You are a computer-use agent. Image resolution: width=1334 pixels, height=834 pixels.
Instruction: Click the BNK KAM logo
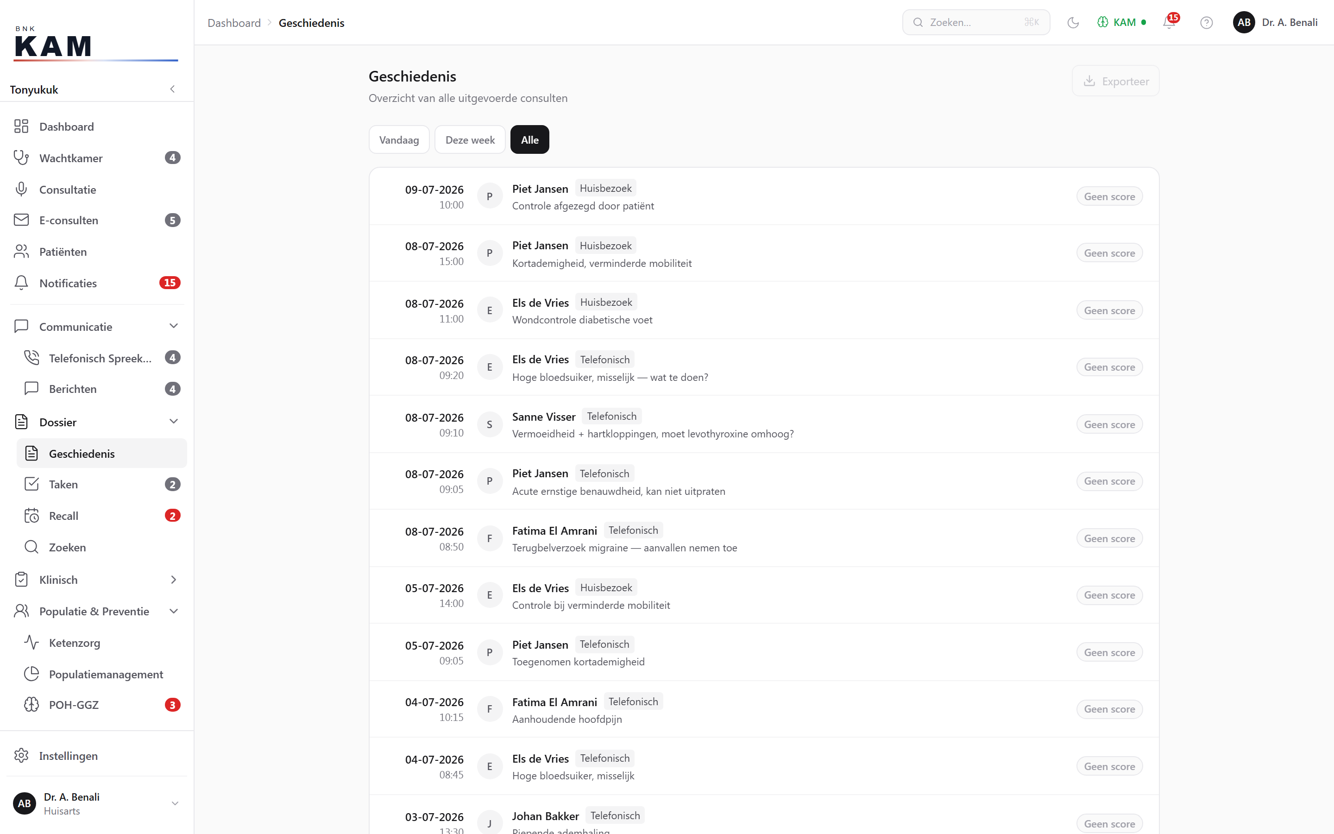click(x=96, y=44)
